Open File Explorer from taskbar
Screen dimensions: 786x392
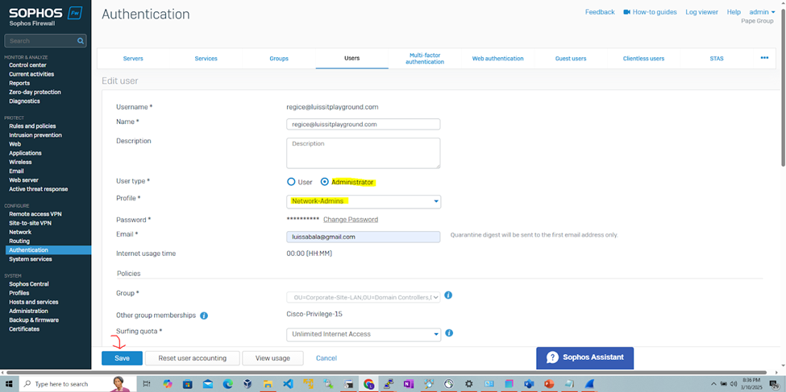tap(268, 384)
